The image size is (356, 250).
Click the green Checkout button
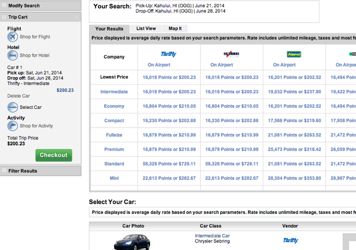pyautogui.click(x=54, y=155)
